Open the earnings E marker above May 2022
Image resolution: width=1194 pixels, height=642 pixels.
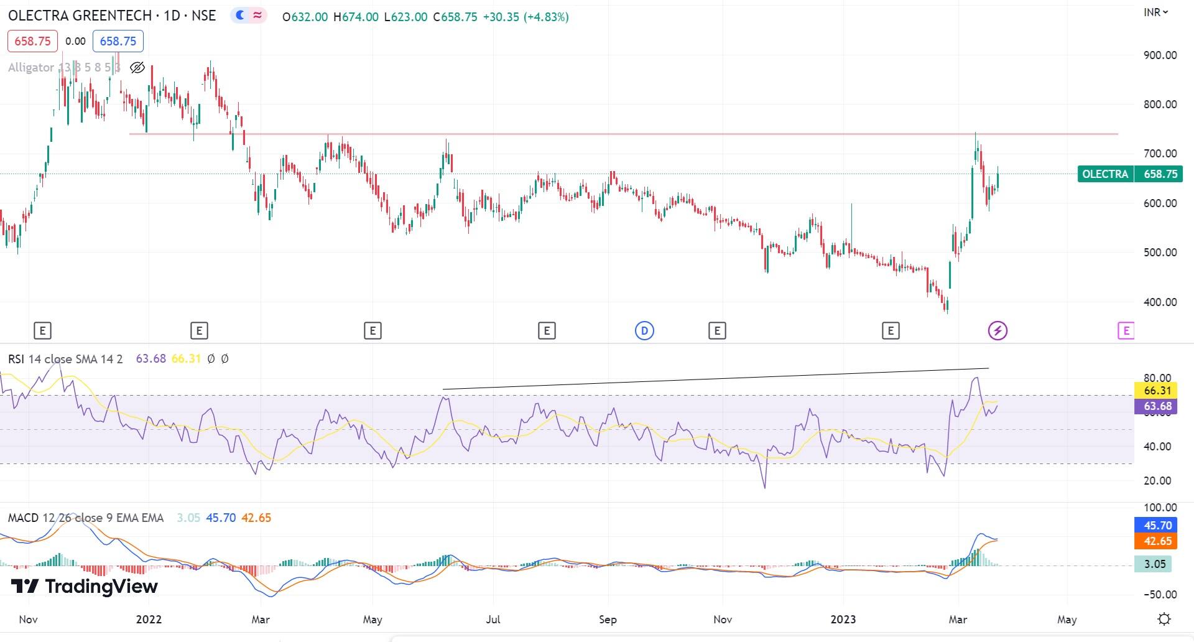[x=373, y=331]
